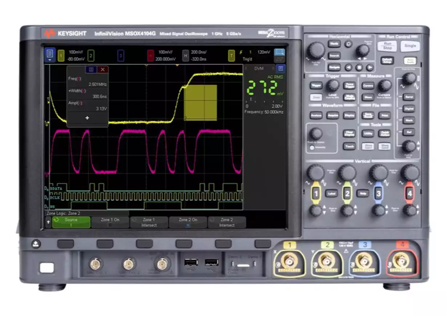447x316 pixels.
Task: Push the Search menu key
Action: click(x=334, y=56)
